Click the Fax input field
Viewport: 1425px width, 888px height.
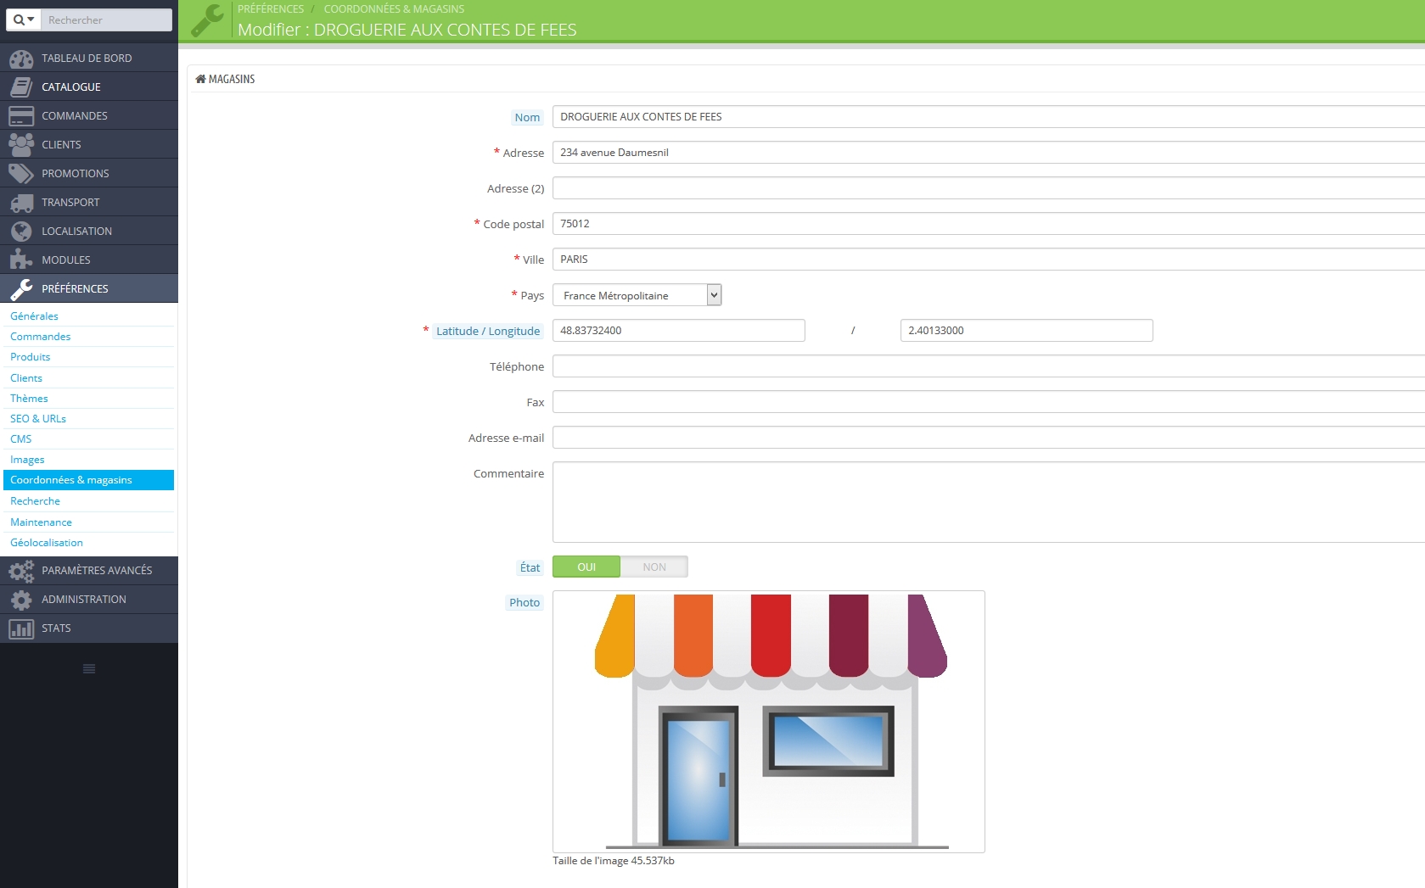(x=989, y=402)
